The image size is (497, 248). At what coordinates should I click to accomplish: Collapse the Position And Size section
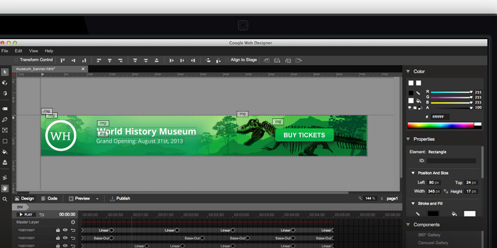[413, 173]
